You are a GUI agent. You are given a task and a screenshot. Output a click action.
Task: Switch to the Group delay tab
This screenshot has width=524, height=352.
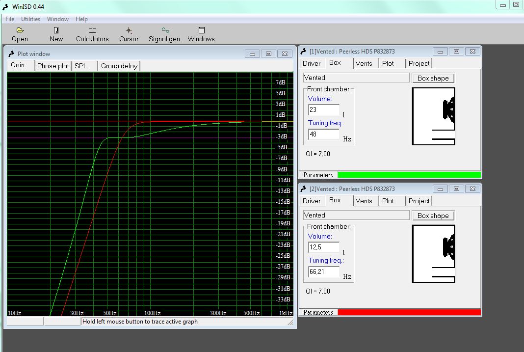point(119,66)
